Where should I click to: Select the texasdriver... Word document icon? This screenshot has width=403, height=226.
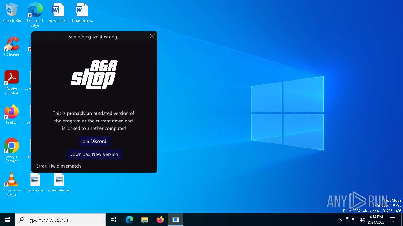tap(82, 13)
